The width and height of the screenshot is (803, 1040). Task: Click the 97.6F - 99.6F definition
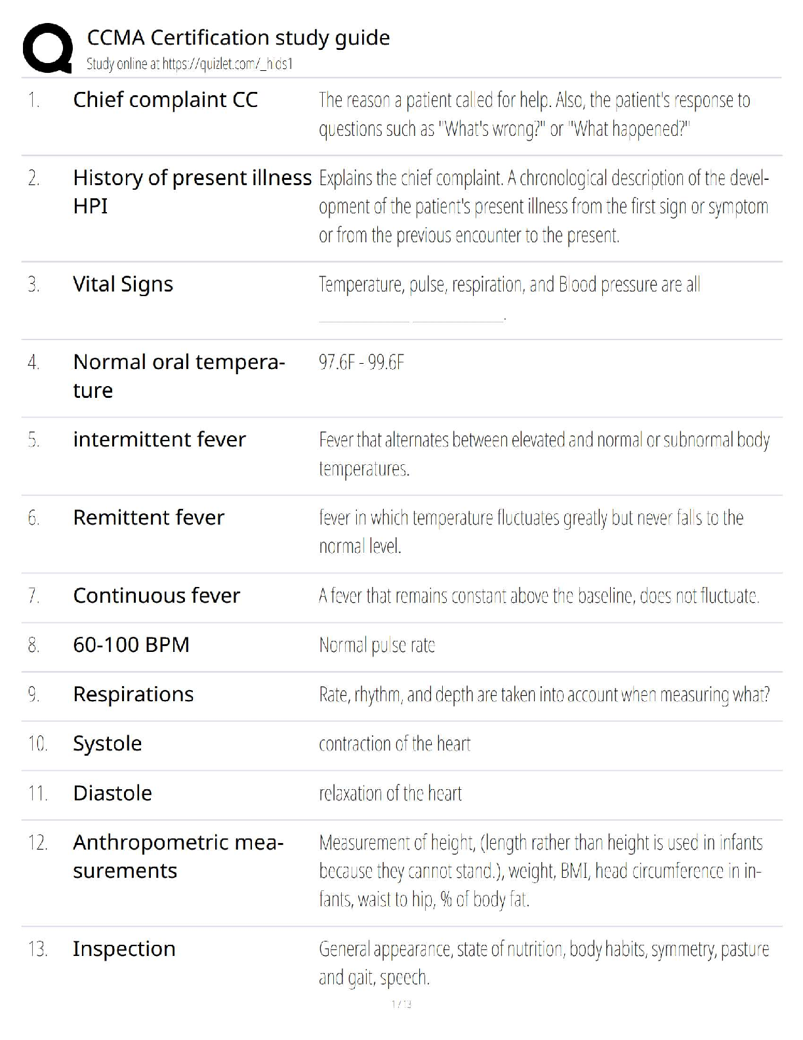pos(361,362)
